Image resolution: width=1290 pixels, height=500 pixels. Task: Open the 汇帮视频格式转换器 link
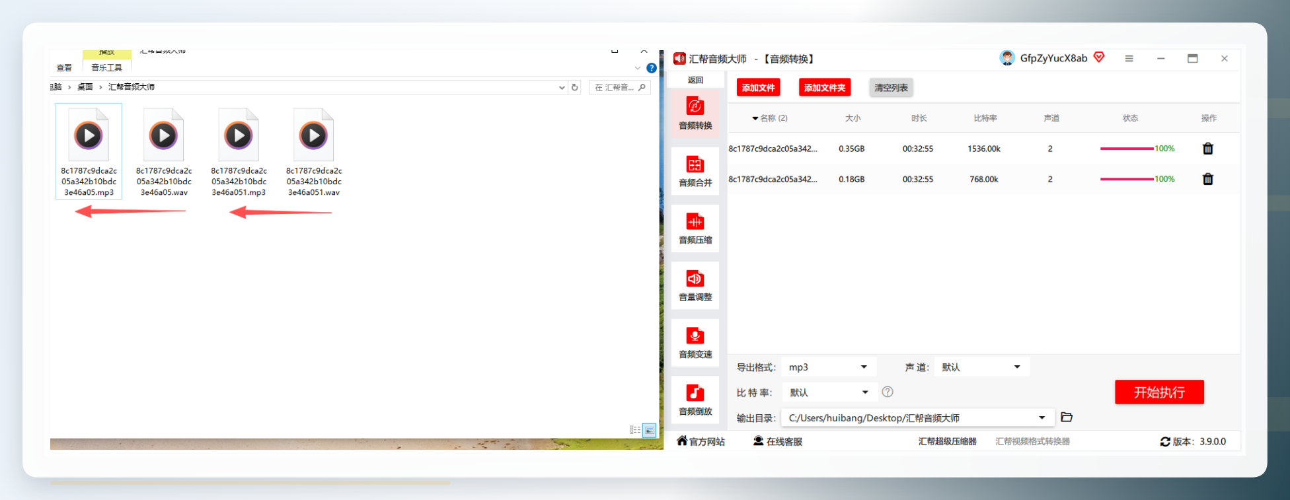pos(1033,442)
